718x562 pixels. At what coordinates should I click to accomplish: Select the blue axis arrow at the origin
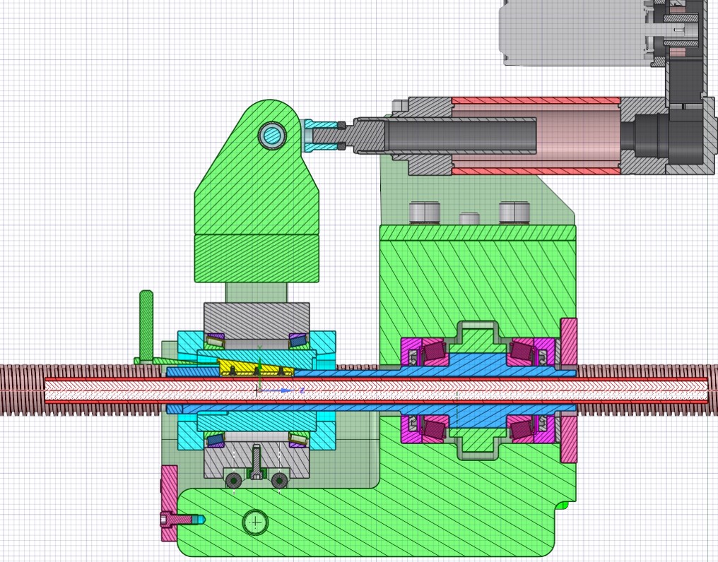click(x=284, y=390)
